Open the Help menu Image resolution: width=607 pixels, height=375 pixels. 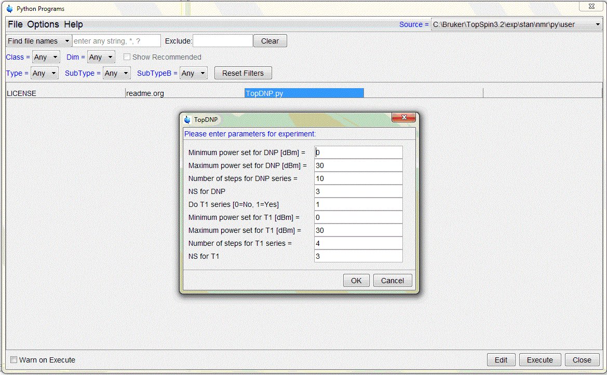coord(73,24)
